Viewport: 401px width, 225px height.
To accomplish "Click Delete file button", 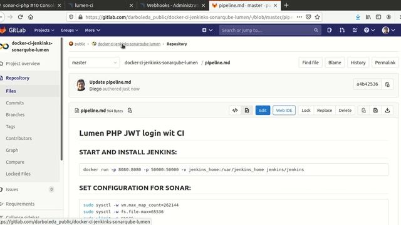I will 345,110.
